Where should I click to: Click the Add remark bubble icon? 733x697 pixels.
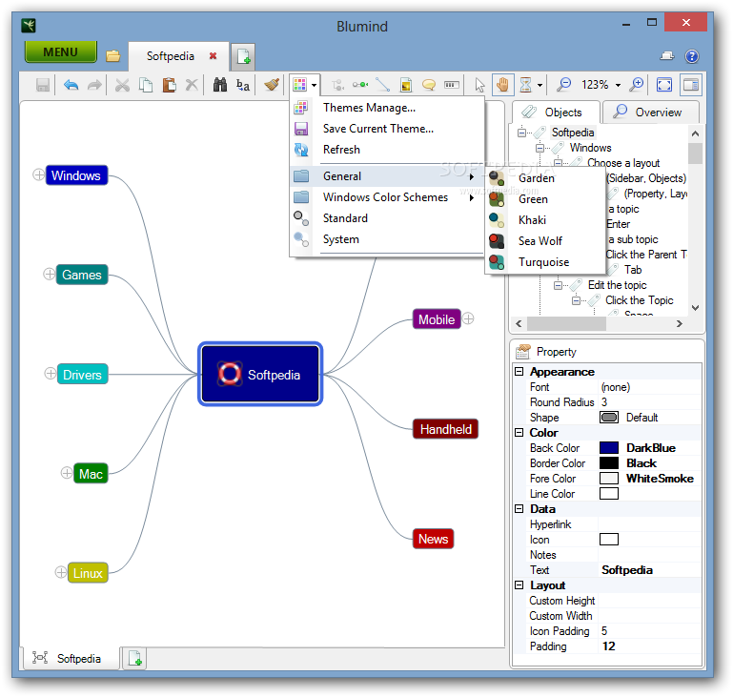[429, 85]
